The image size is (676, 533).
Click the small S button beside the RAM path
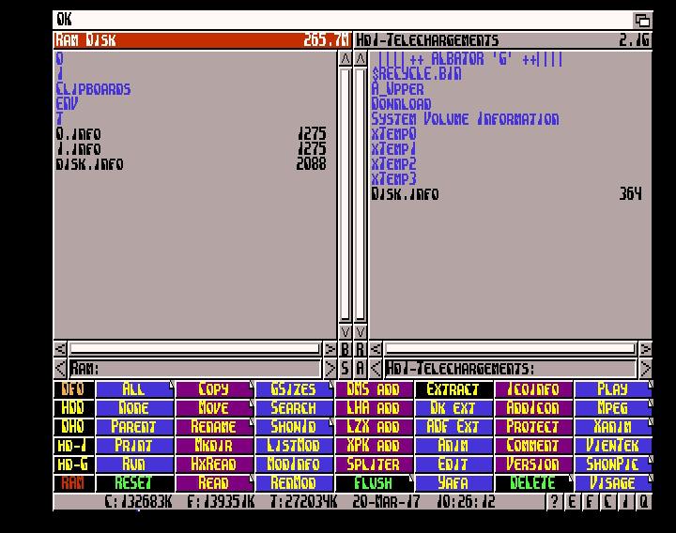point(345,369)
